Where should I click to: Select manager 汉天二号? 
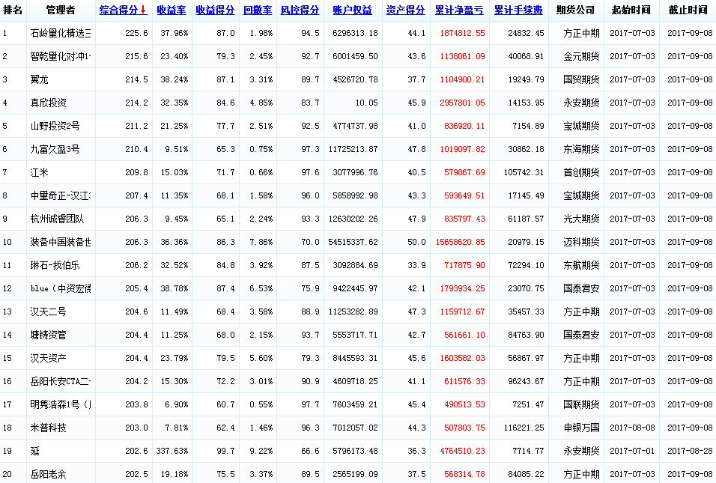[x=49, y=312]
